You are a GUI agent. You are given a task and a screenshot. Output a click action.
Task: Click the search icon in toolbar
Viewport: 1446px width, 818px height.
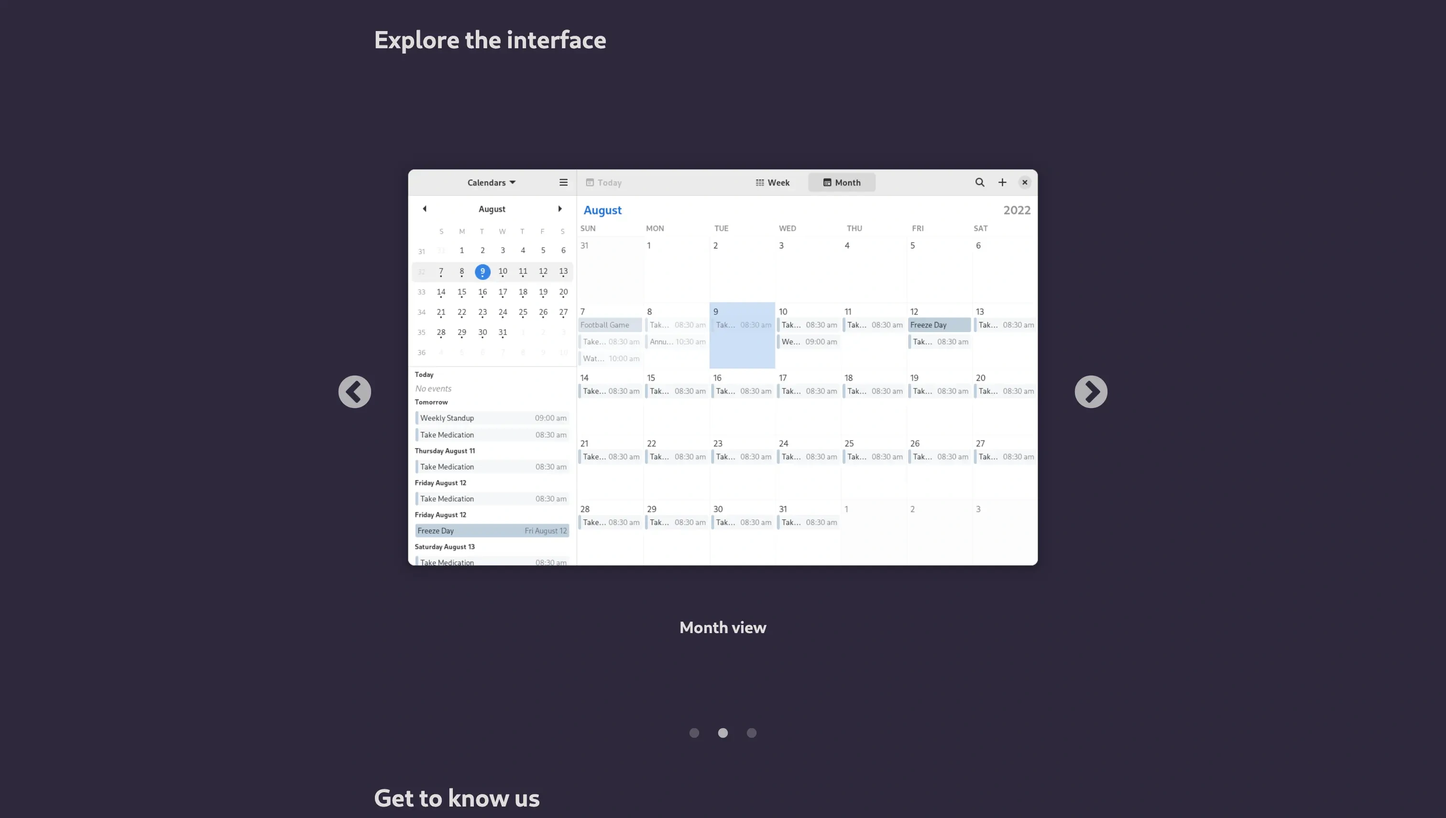click(979, 183)
